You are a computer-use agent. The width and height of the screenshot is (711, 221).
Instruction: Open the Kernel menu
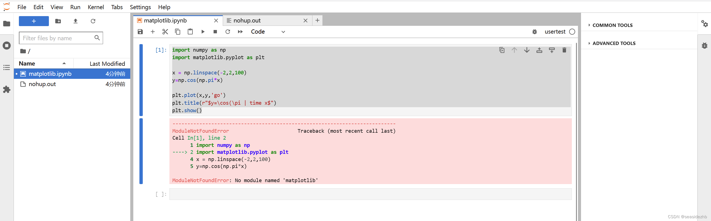point(96,7)
